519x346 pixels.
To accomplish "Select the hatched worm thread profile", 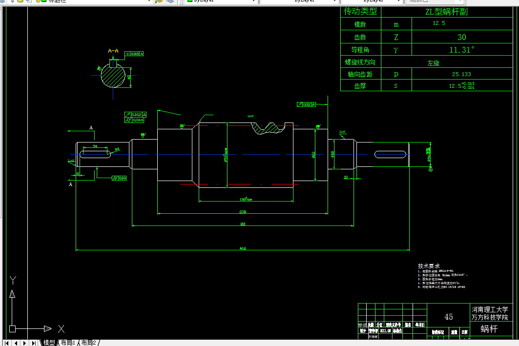I will (268, 128).
